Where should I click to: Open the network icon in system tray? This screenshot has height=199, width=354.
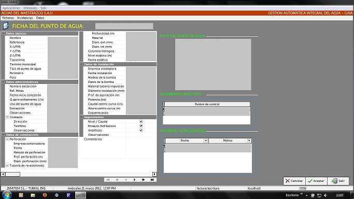[x=319, y=195]
